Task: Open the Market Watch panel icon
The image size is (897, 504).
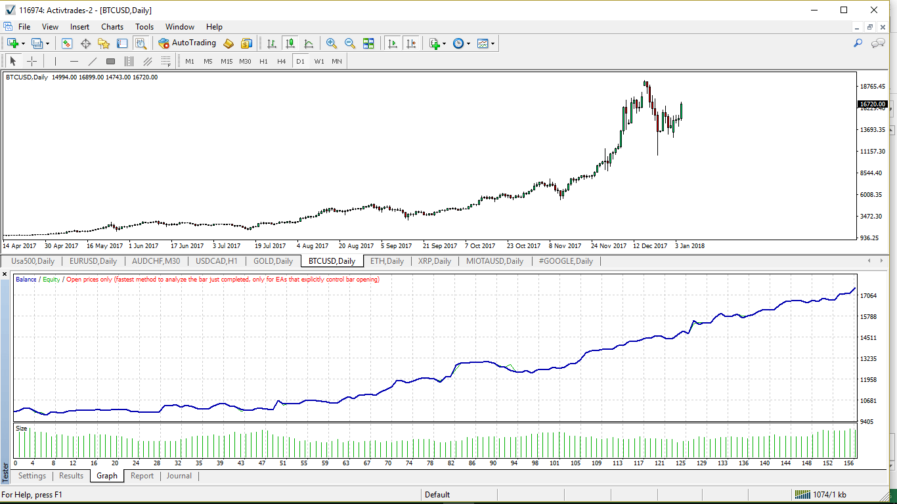Action: [x=66, y=43]
